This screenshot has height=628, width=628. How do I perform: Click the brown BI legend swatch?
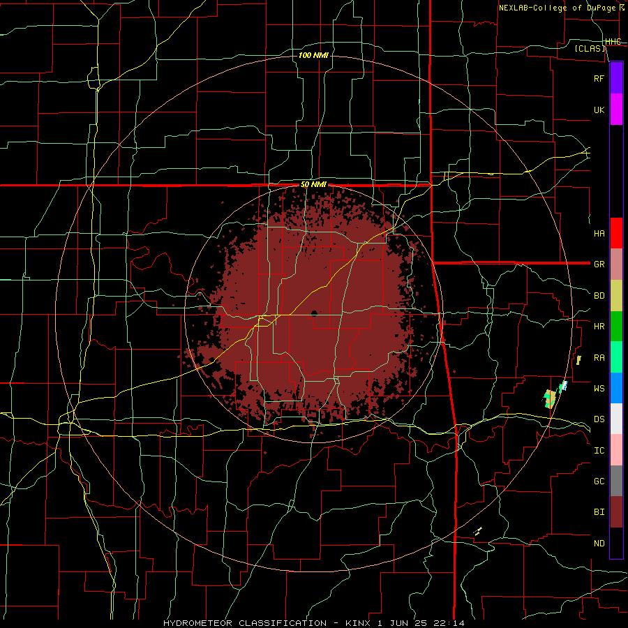tap(616, 512)
